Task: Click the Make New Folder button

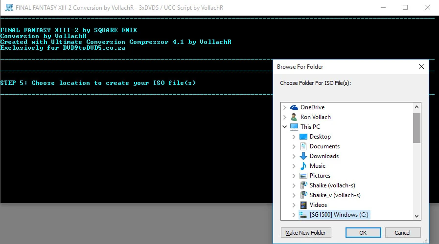Action: pos(306,233)
